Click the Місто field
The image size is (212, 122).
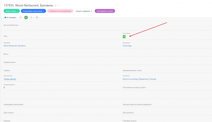point(61,54)
